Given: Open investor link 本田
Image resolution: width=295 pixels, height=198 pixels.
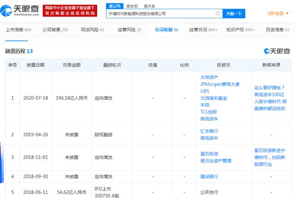Looking at the screenshot, I should tap(205, 105).
